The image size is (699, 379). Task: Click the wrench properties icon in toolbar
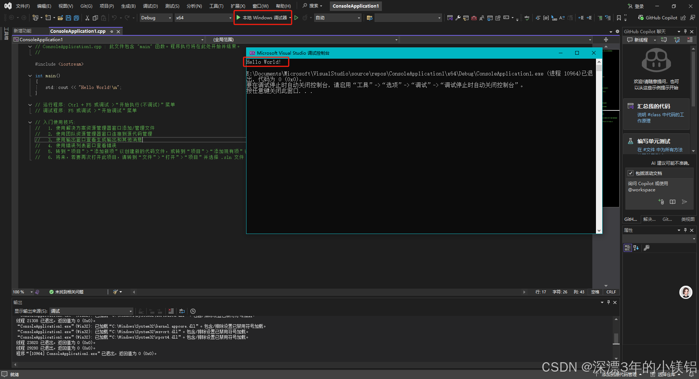point(458,17)
